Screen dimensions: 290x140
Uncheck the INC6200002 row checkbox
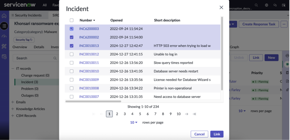click(x=72, y=37)
